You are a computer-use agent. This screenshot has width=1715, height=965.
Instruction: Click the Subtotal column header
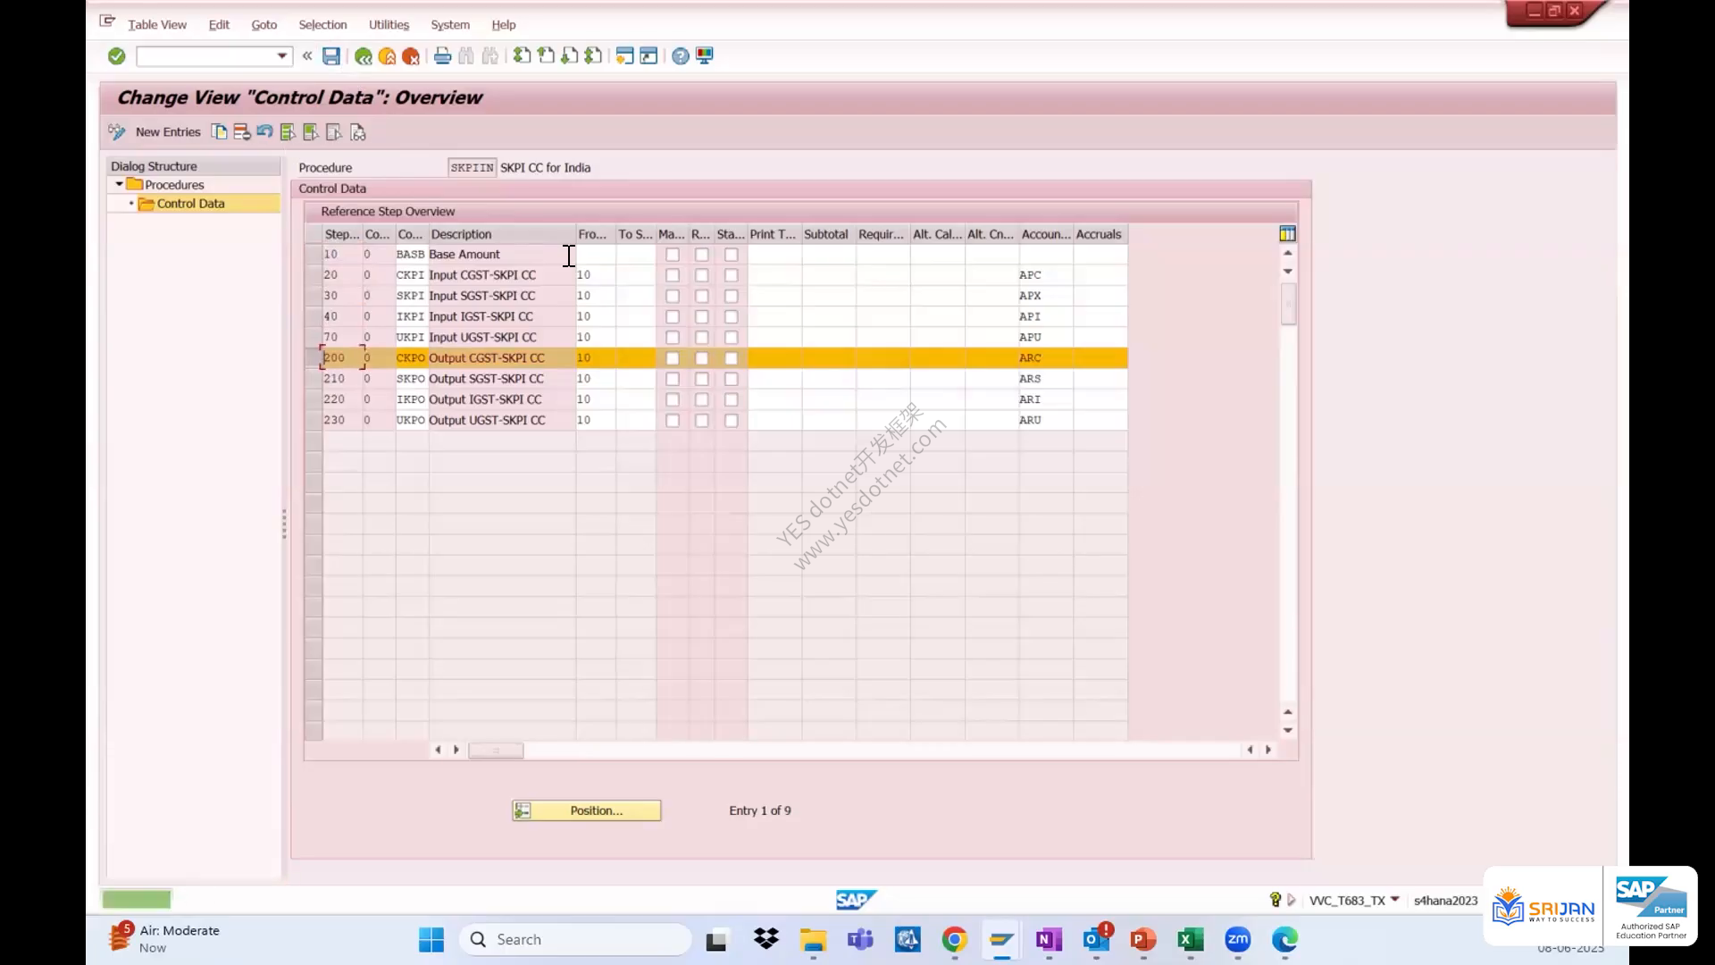tap(828, 234)
